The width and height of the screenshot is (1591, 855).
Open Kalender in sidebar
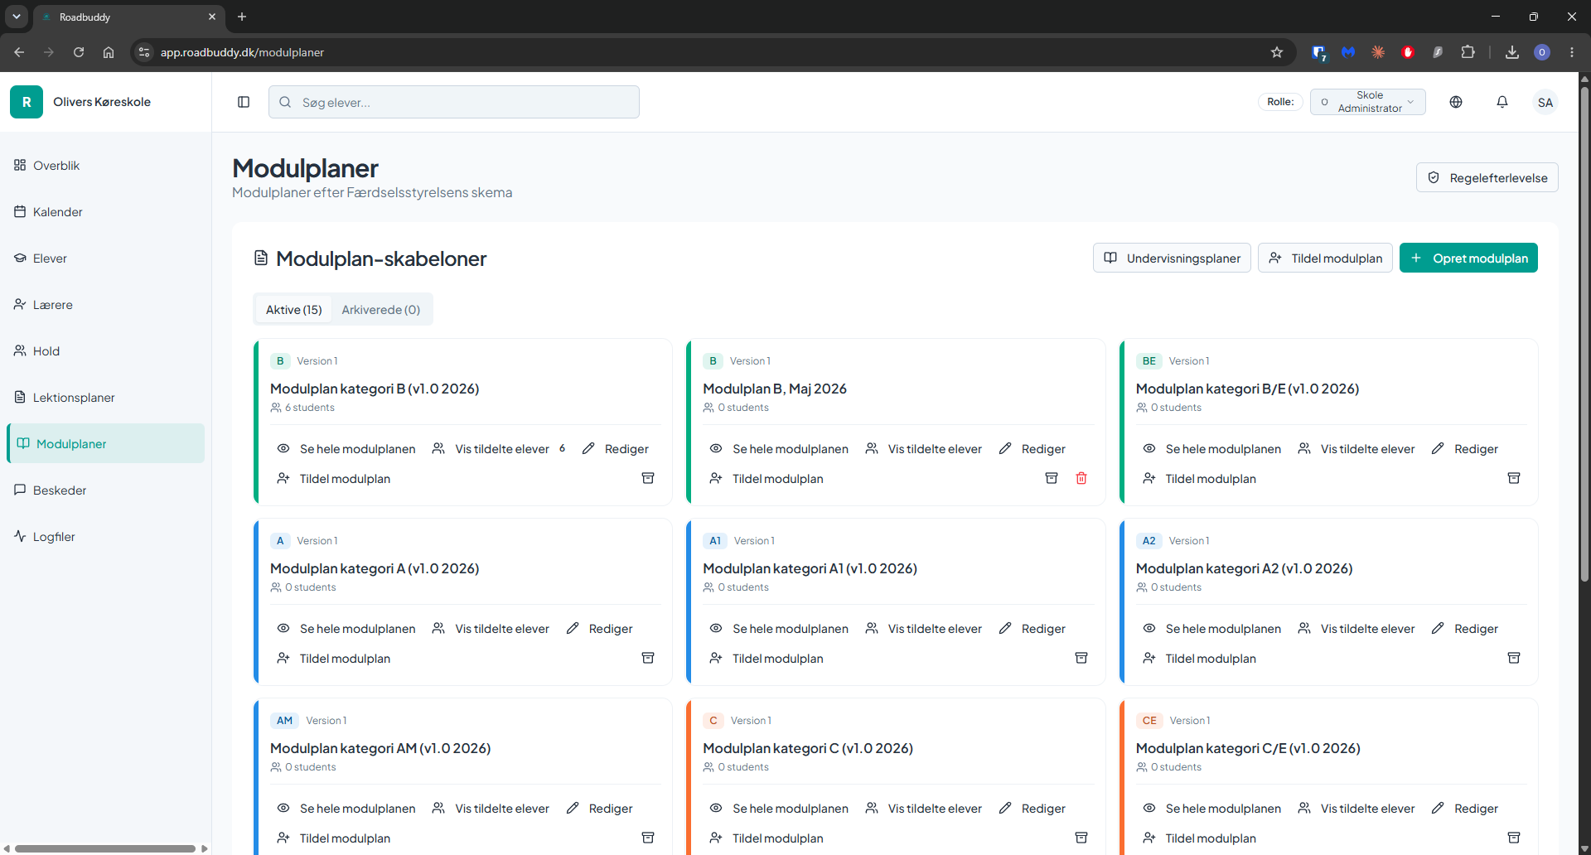click(x=106, y=211)
